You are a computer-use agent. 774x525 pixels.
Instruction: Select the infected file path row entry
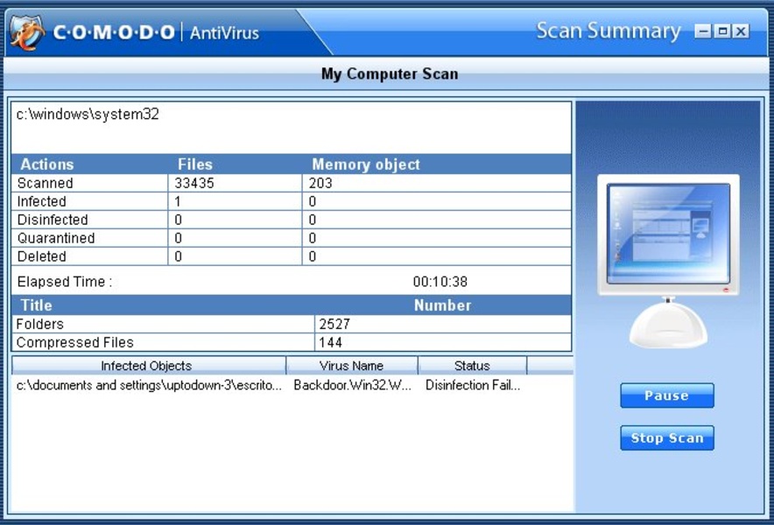coord(149,385)
